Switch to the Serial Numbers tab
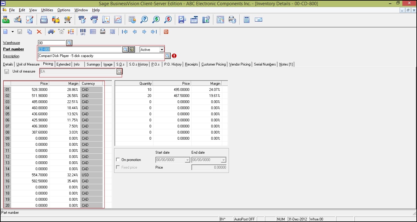 (265, 64)
